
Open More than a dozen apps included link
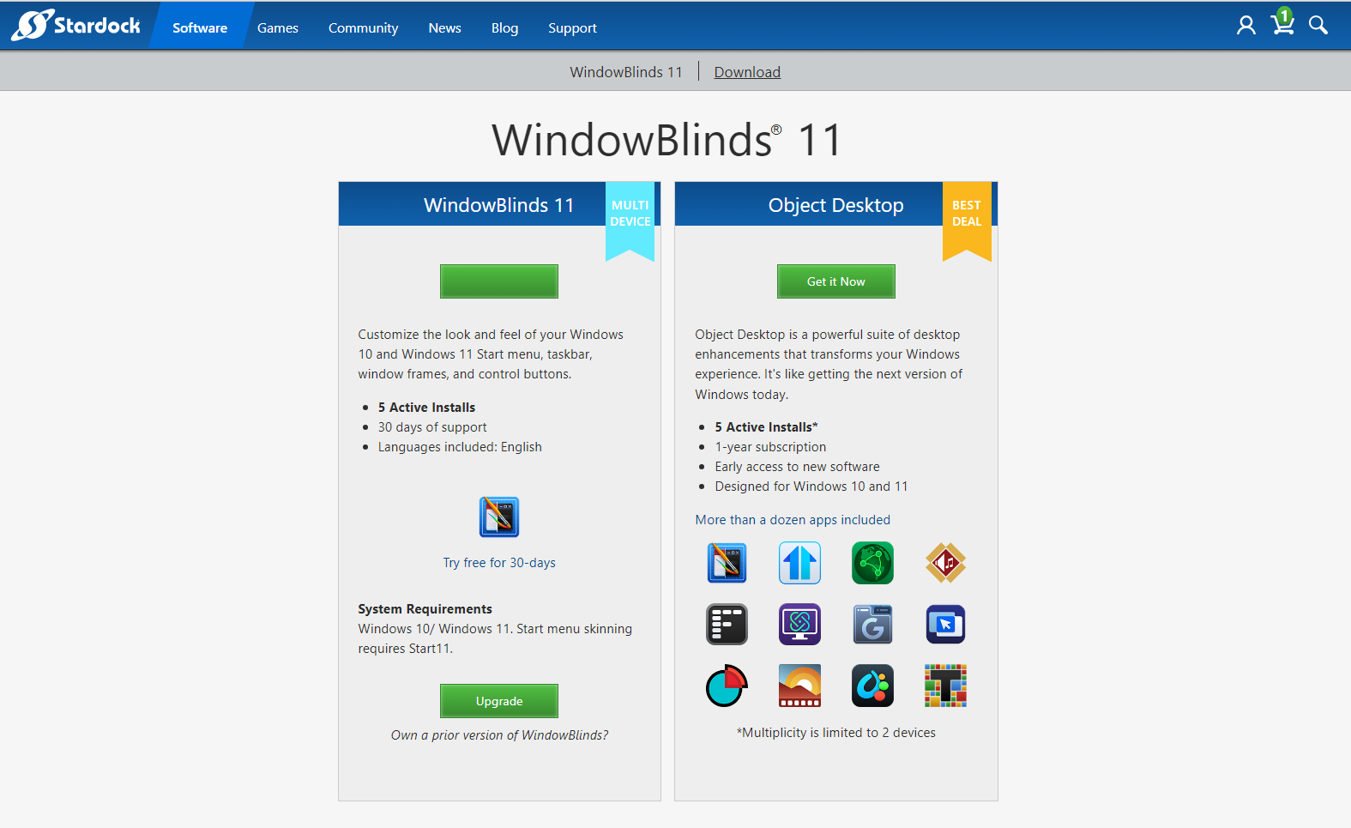793,520
